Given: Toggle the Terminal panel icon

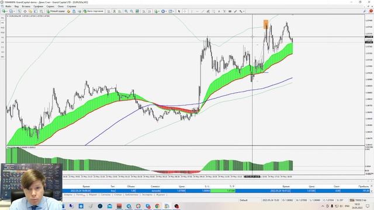Looking at the screenshot, I should point(36,11).
